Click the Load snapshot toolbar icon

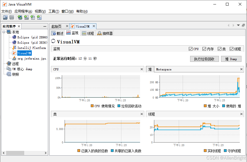tap(5, 18)
